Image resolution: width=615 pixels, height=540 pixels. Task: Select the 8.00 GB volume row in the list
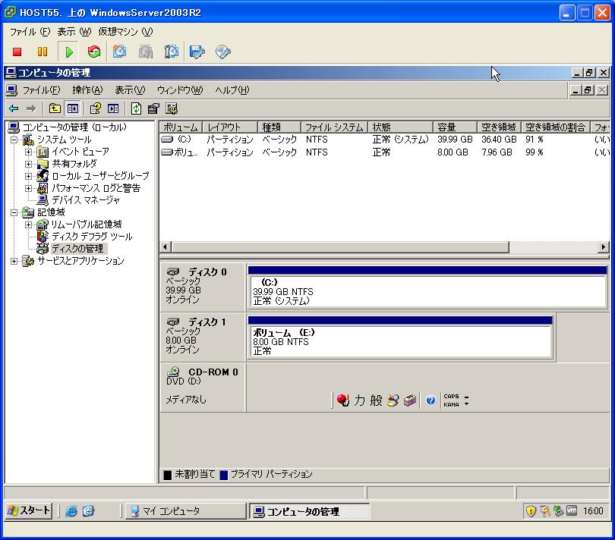coord(384,152)
